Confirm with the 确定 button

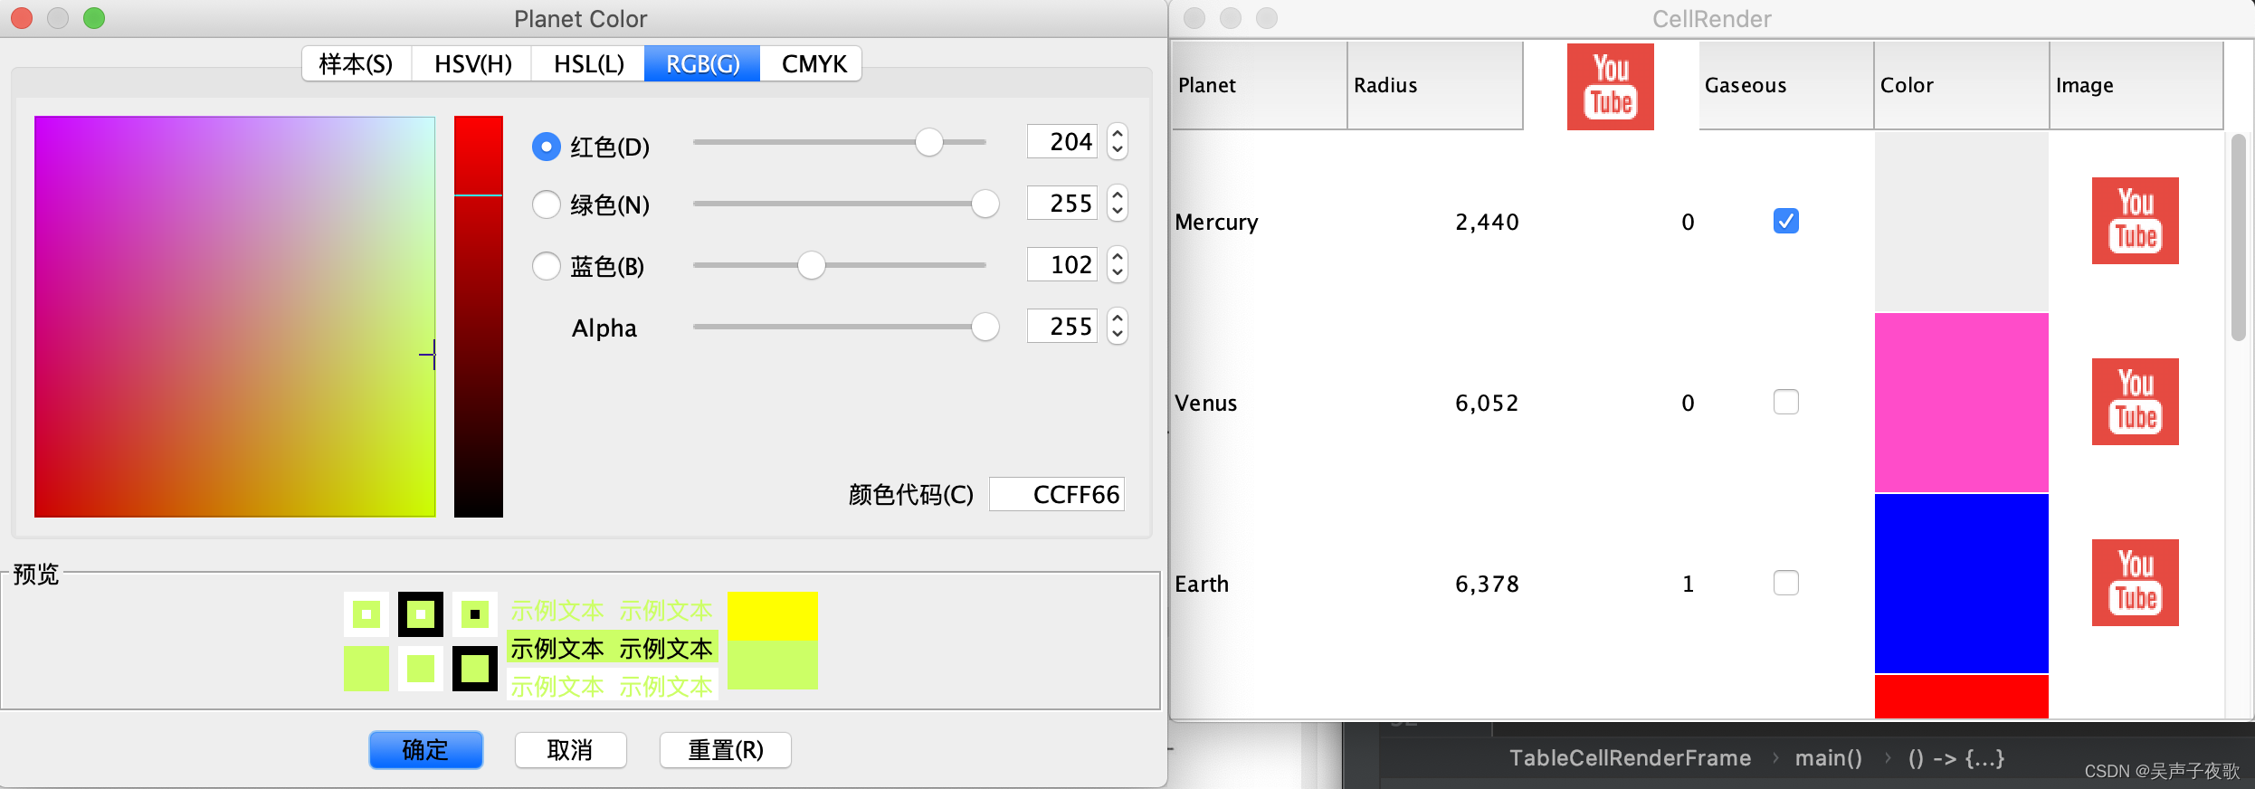tap(425, 750)
